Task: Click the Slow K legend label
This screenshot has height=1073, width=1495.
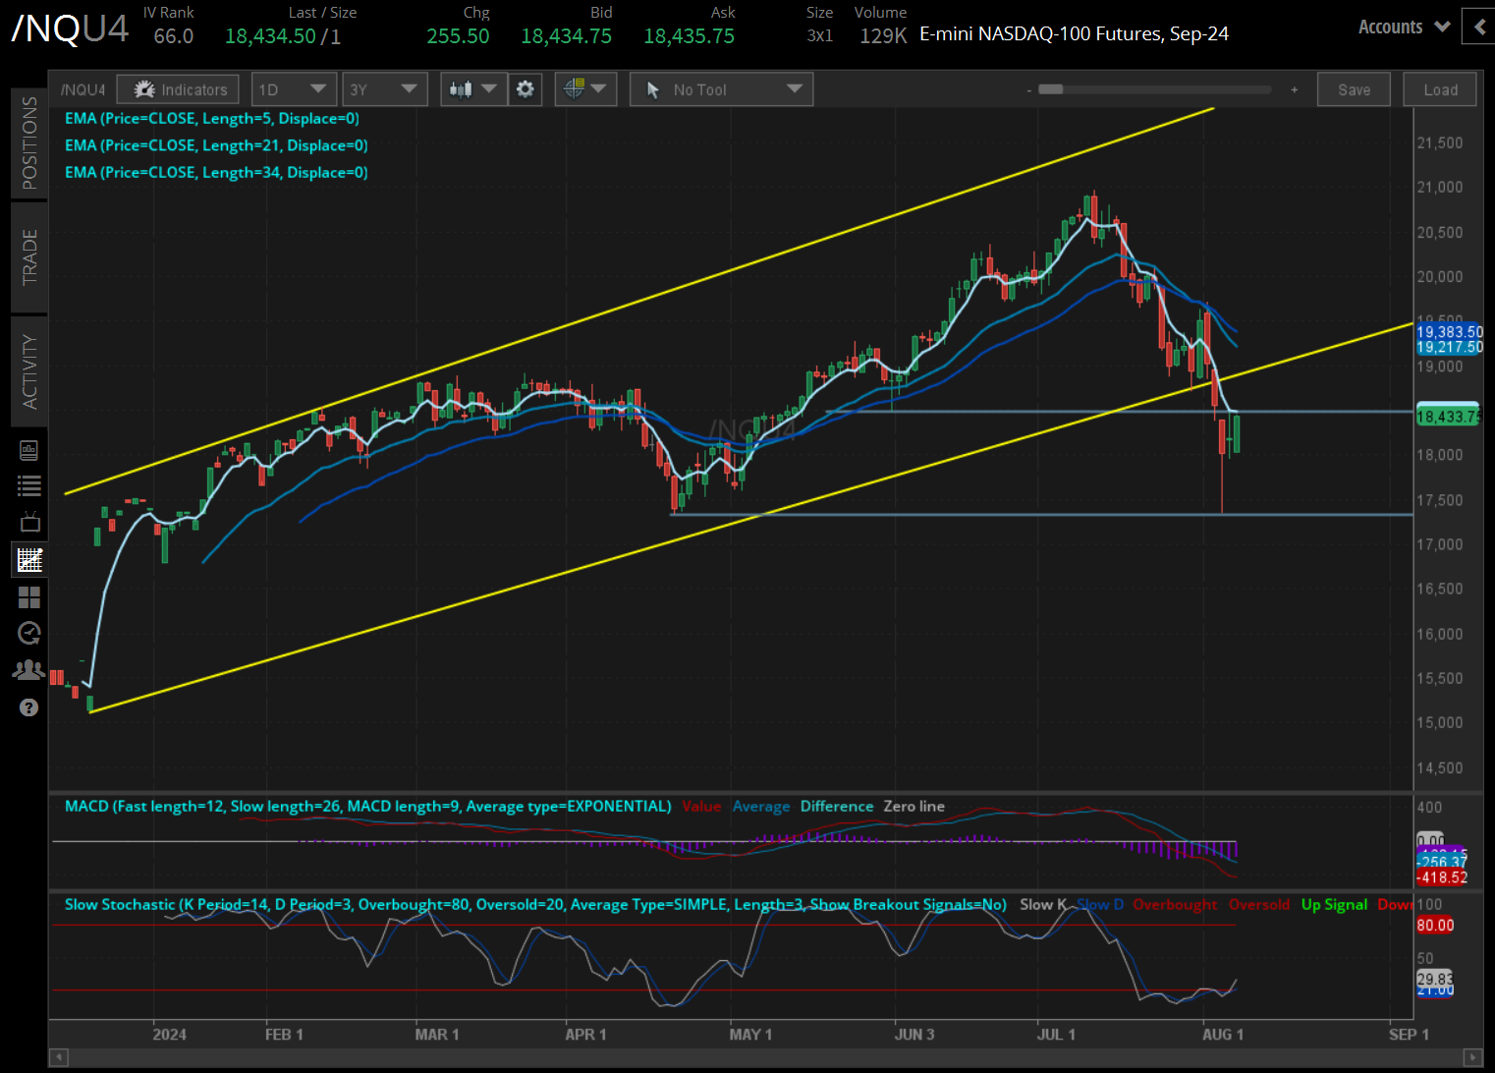Action: [1042, 905]
